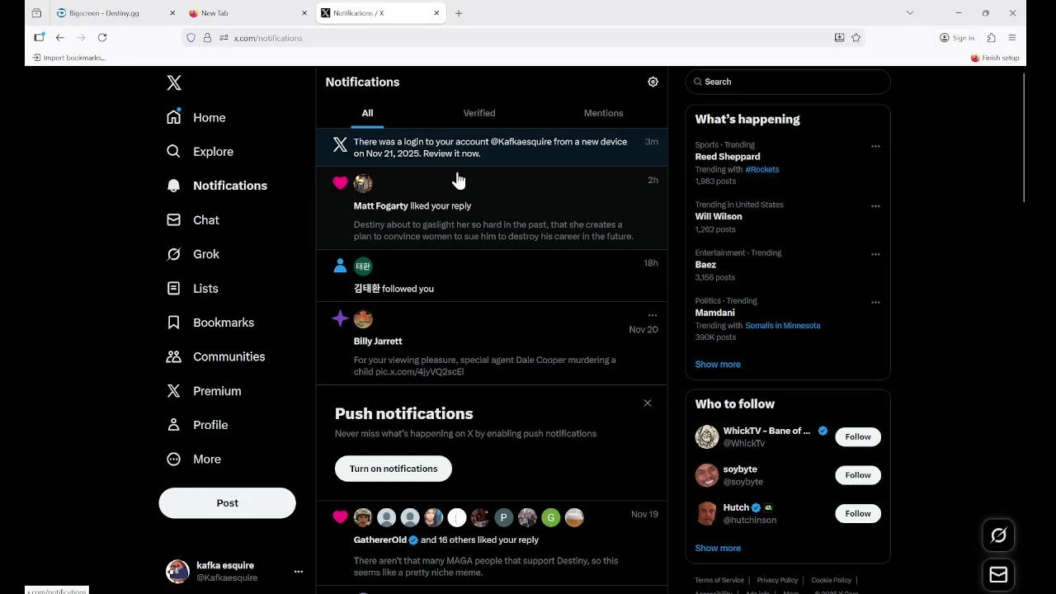Open list all tabs dropdown
Viewport: 1056px width, 594px height.
click(x=910, y=13)
